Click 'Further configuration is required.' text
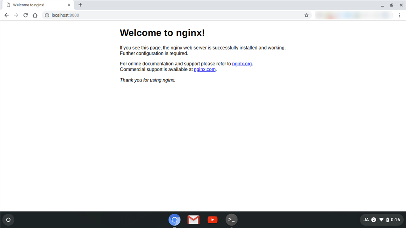The image size is (406, 228). (154, 53)
